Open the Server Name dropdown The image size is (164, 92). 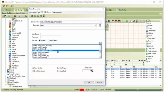click(x=101, y=22)
